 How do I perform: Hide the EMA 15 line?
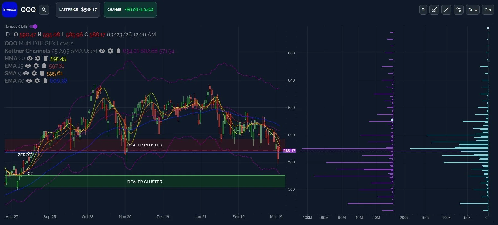click(28, 66)
